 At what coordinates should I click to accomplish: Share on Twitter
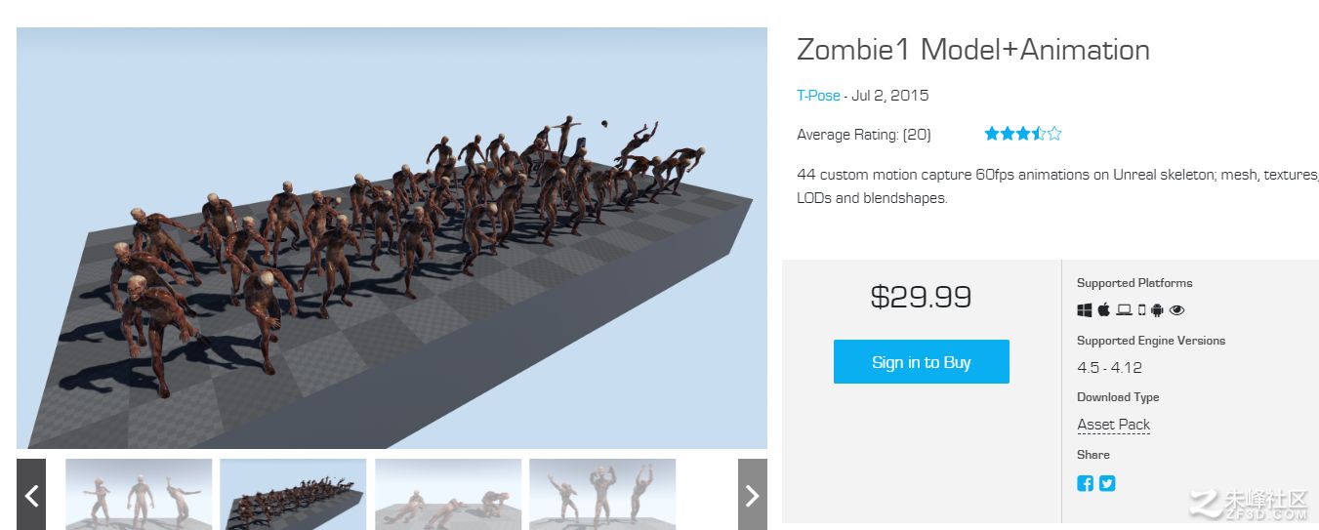point(1107,483)
